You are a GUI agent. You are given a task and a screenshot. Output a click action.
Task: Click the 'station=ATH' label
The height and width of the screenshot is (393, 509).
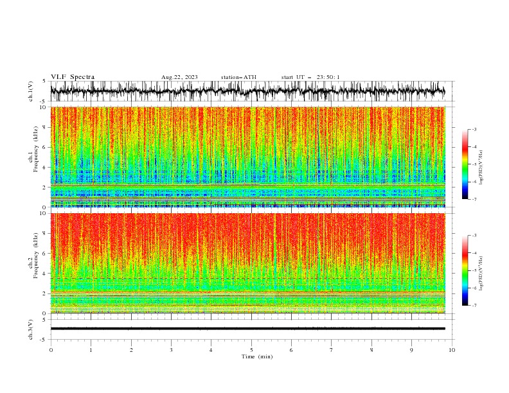pos(238,77)
